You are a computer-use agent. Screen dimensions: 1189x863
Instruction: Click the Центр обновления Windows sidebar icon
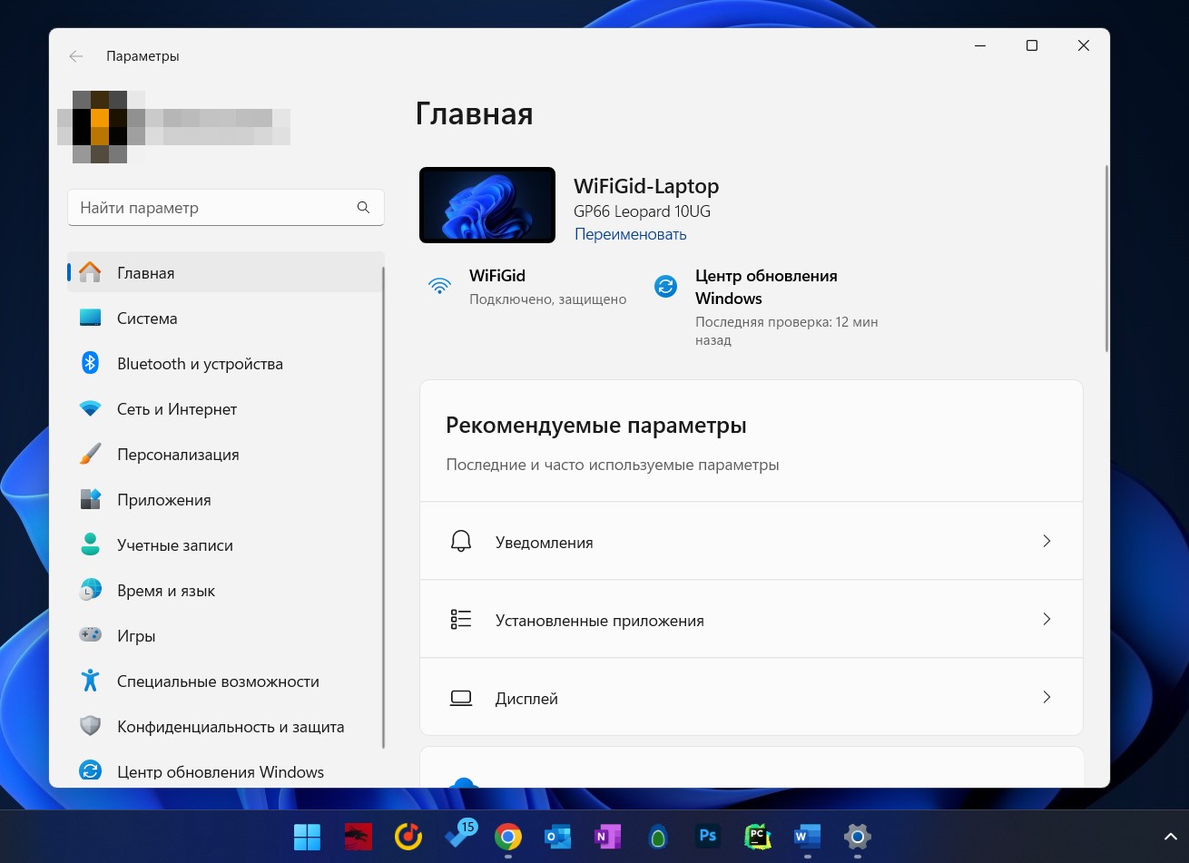click(90, 771)
